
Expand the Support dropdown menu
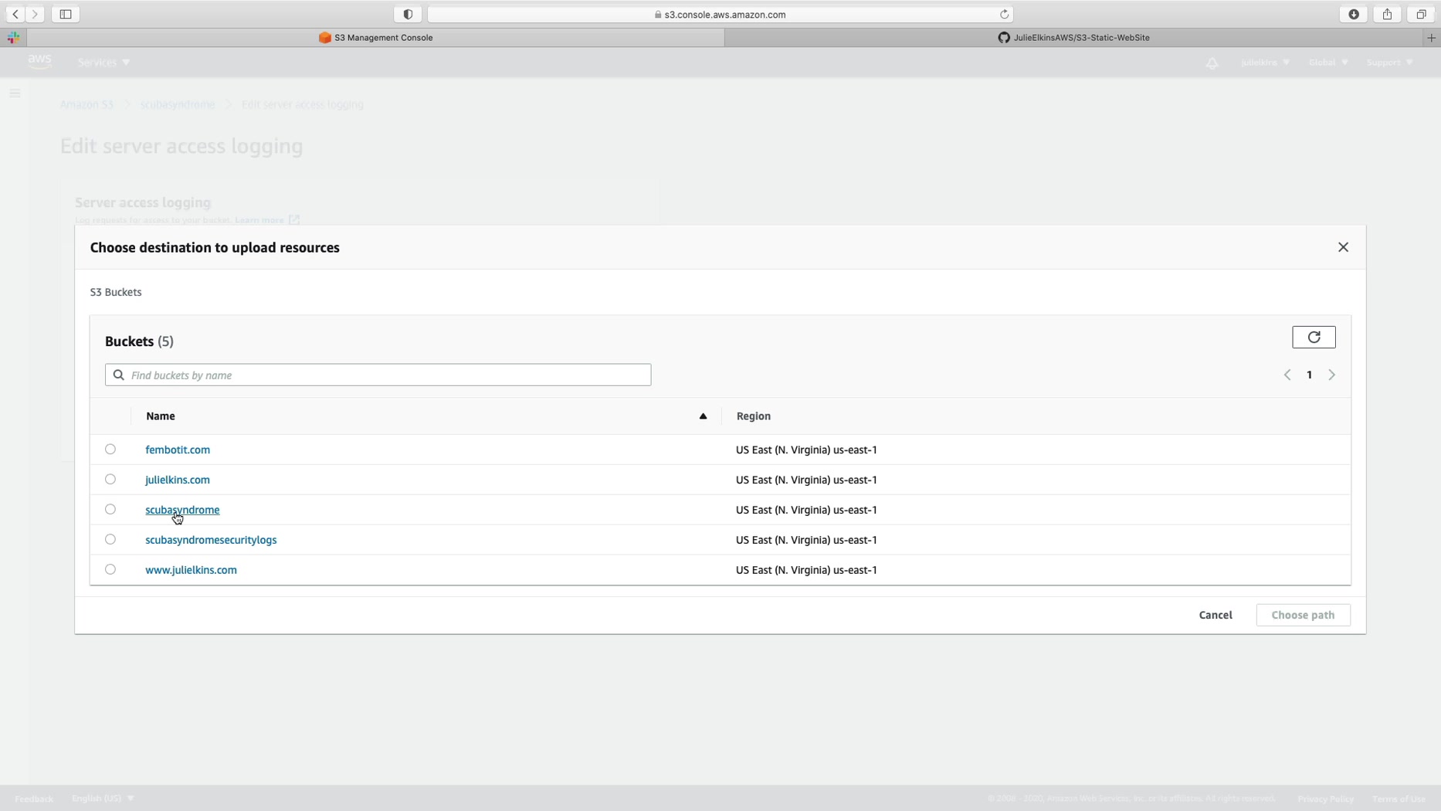click(x=1389, y=63)
